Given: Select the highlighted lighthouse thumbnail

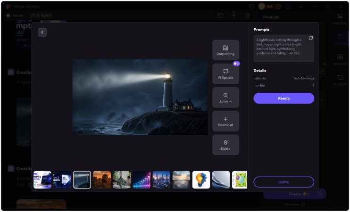Looking at the screenshot, I should tap(82, 180).
